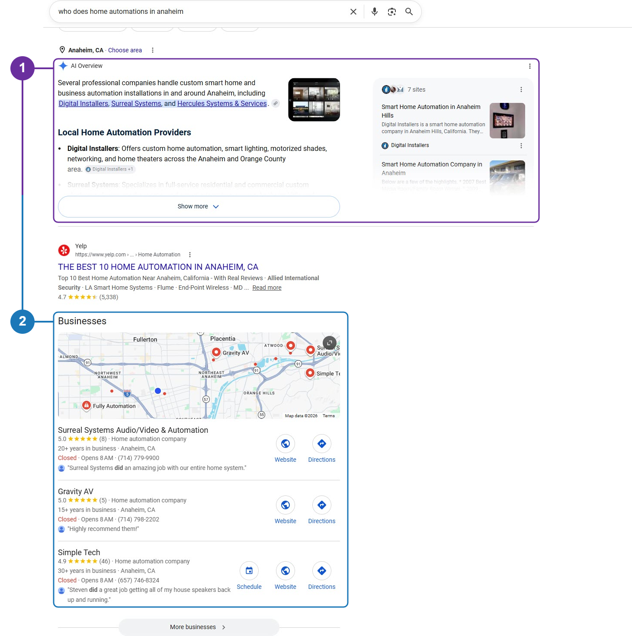Click the Digital Installers +1 citation chip

110,169
